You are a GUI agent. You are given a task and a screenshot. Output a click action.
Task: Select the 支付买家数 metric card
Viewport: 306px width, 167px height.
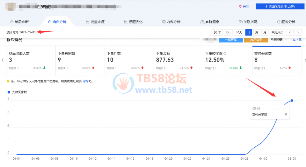[277, 60]
